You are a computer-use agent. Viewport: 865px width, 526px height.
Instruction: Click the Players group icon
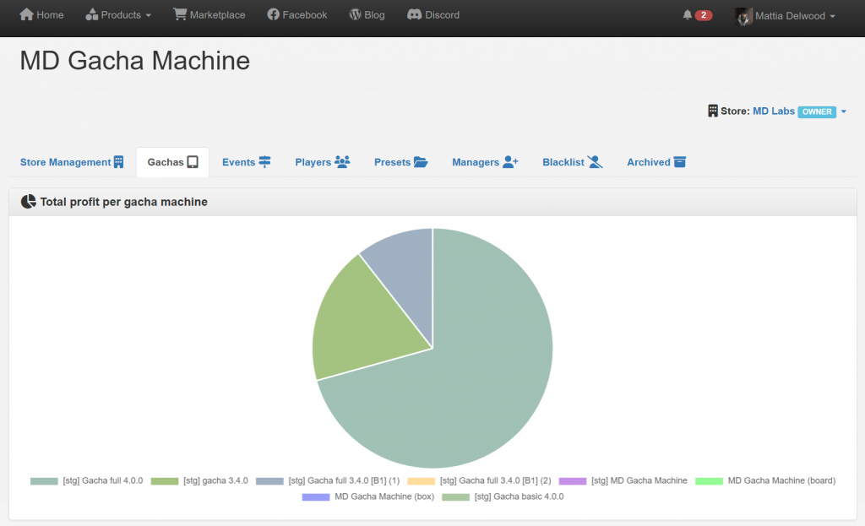[342, 161]
